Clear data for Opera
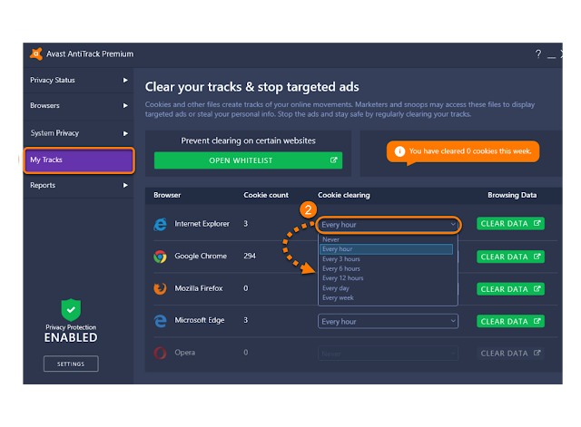This screenshot has width=581, height=427. pyautogui.click(x=510, y=354)
